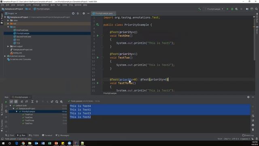Locate the opened file in the Project panel
This screenshot has width=259, height=146.
(73, 13)
